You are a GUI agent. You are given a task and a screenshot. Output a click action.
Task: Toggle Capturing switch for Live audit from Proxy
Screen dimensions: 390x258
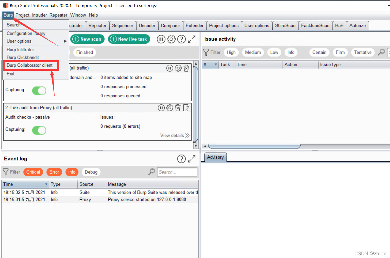[x=39, y=130]
